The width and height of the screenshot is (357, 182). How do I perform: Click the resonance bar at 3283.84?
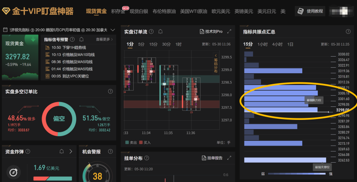point(271,127)
